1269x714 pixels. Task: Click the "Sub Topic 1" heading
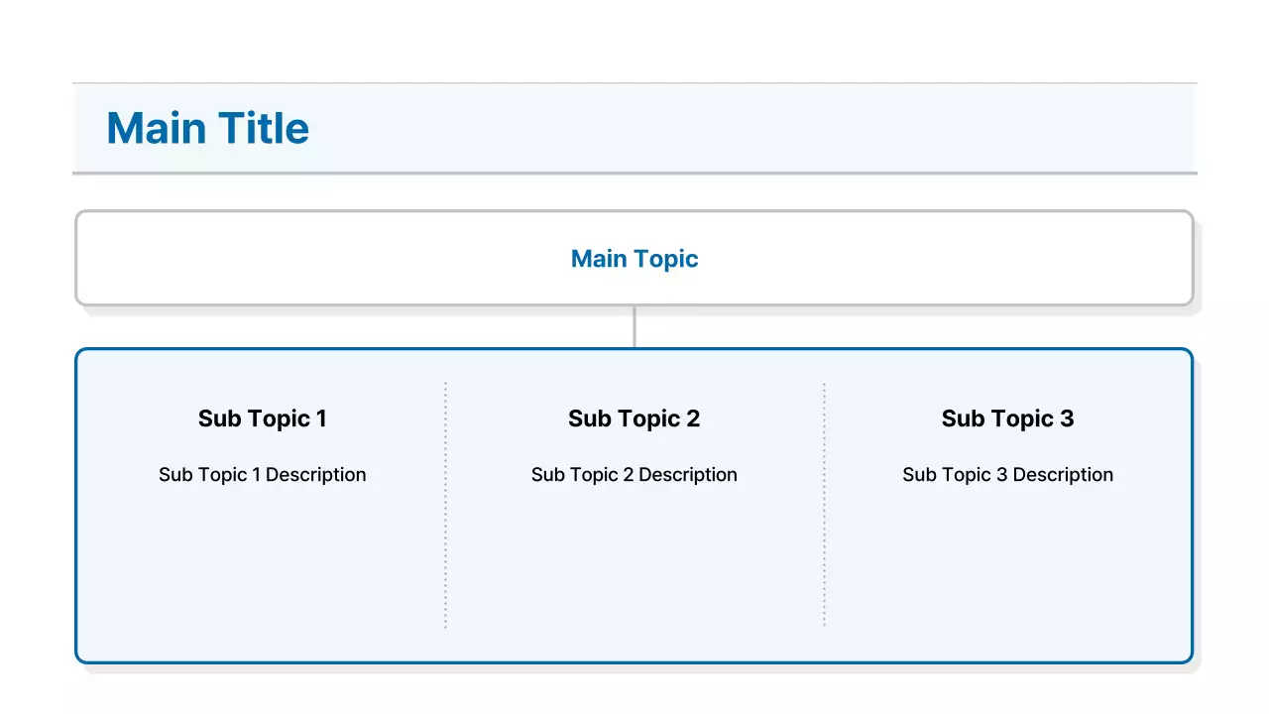point(262,418)
